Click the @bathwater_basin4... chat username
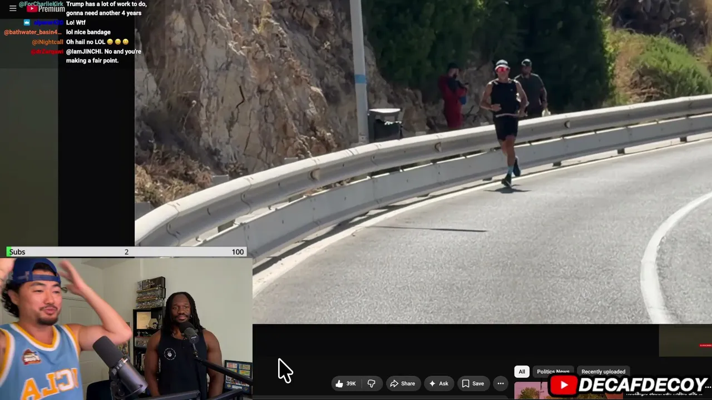Image resolution: width=712 pixels, height=400 pixels. coord(33,32)
